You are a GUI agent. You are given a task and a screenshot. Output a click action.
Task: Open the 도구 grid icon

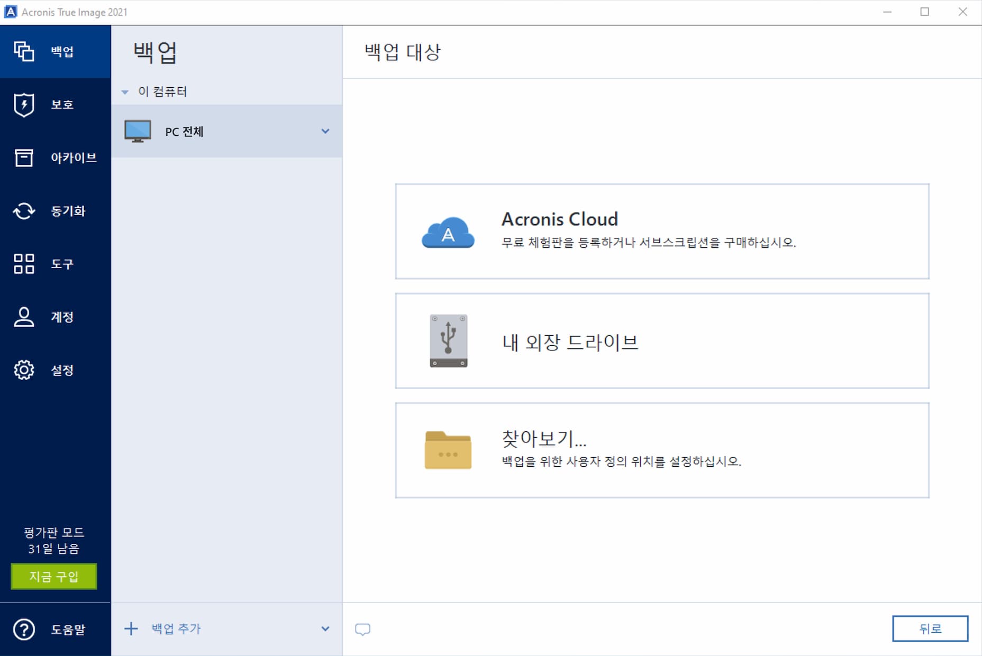point(24,264)
